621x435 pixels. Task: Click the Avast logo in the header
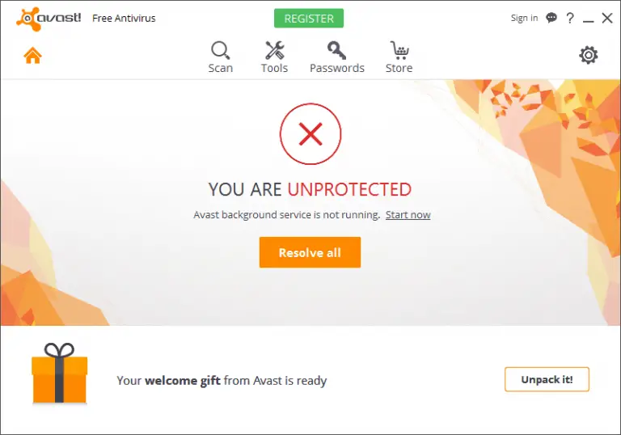49,19
